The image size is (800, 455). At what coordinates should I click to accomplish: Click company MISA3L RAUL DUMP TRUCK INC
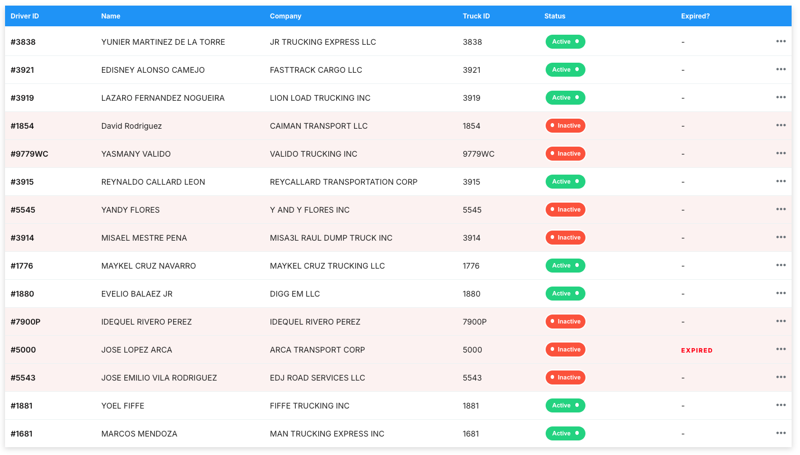click(x=331, y=238)
